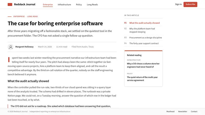Open the Masthead footer link
205x115 pixels.
[x=170, y=112]
